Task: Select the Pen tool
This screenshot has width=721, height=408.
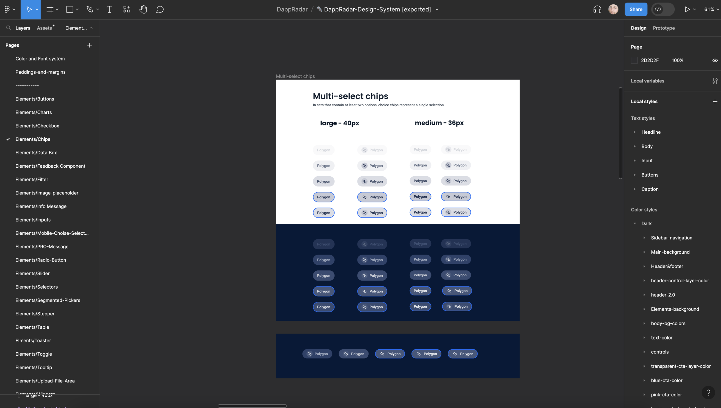Action: (x=90, y=10)
